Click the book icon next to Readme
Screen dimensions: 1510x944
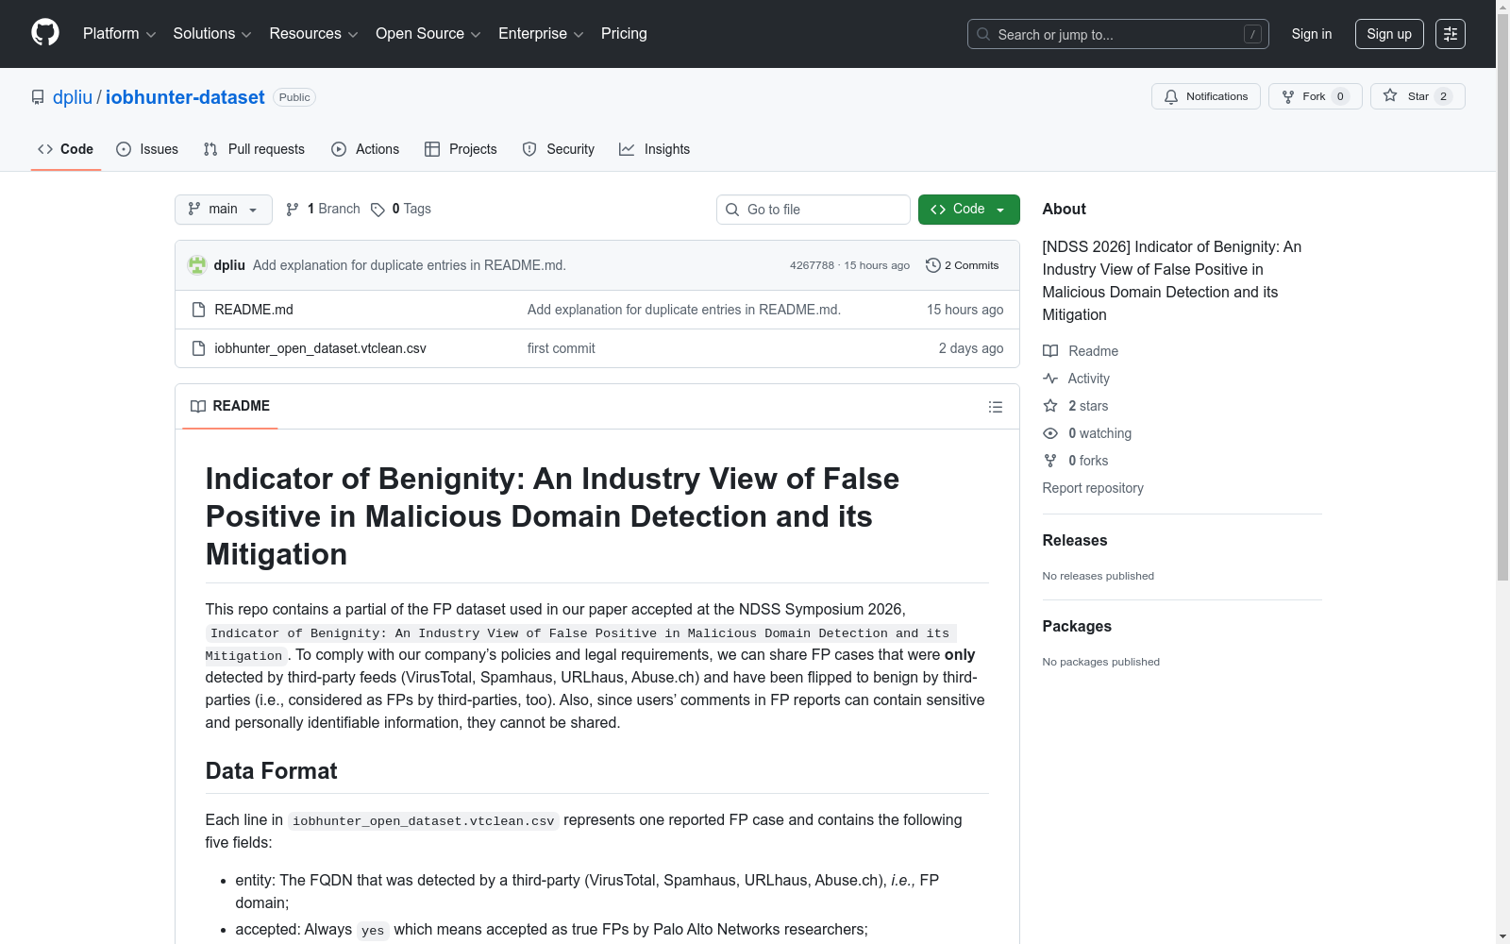pyautogui.click(x=1050, y=351)
